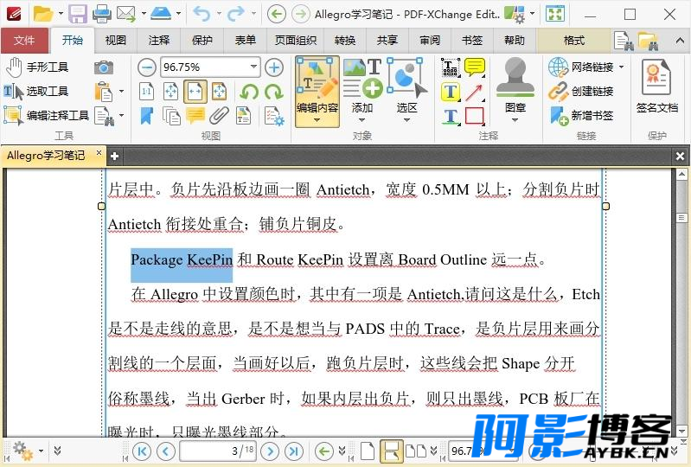Zoom in with the plus button

pyautogui.click(x=274, y=67)
